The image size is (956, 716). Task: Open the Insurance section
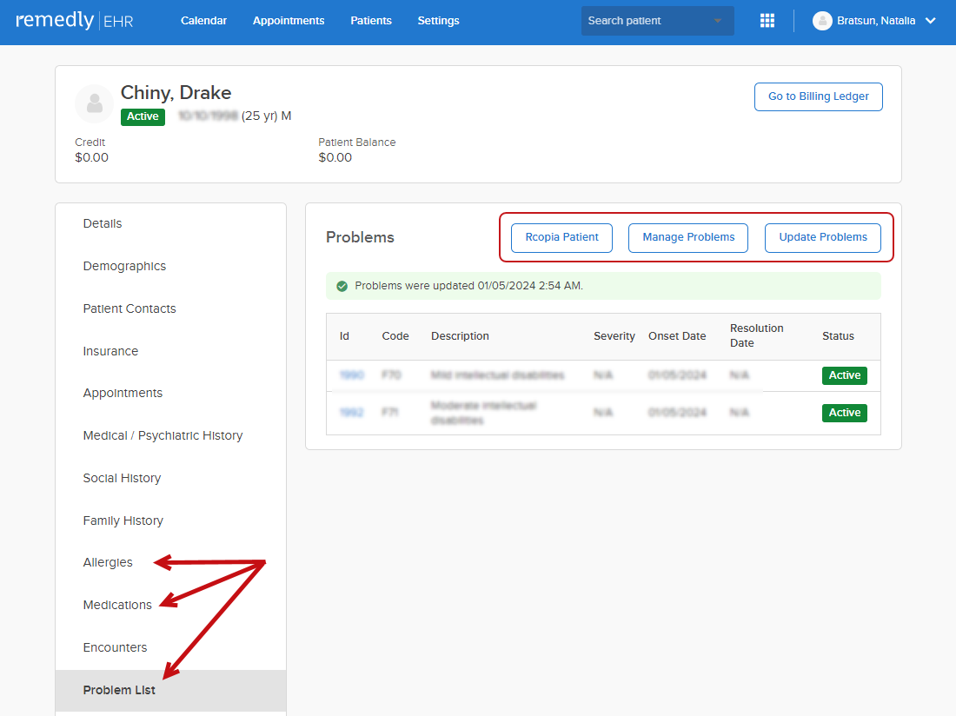pyautogui.click(x=110, y=351)
